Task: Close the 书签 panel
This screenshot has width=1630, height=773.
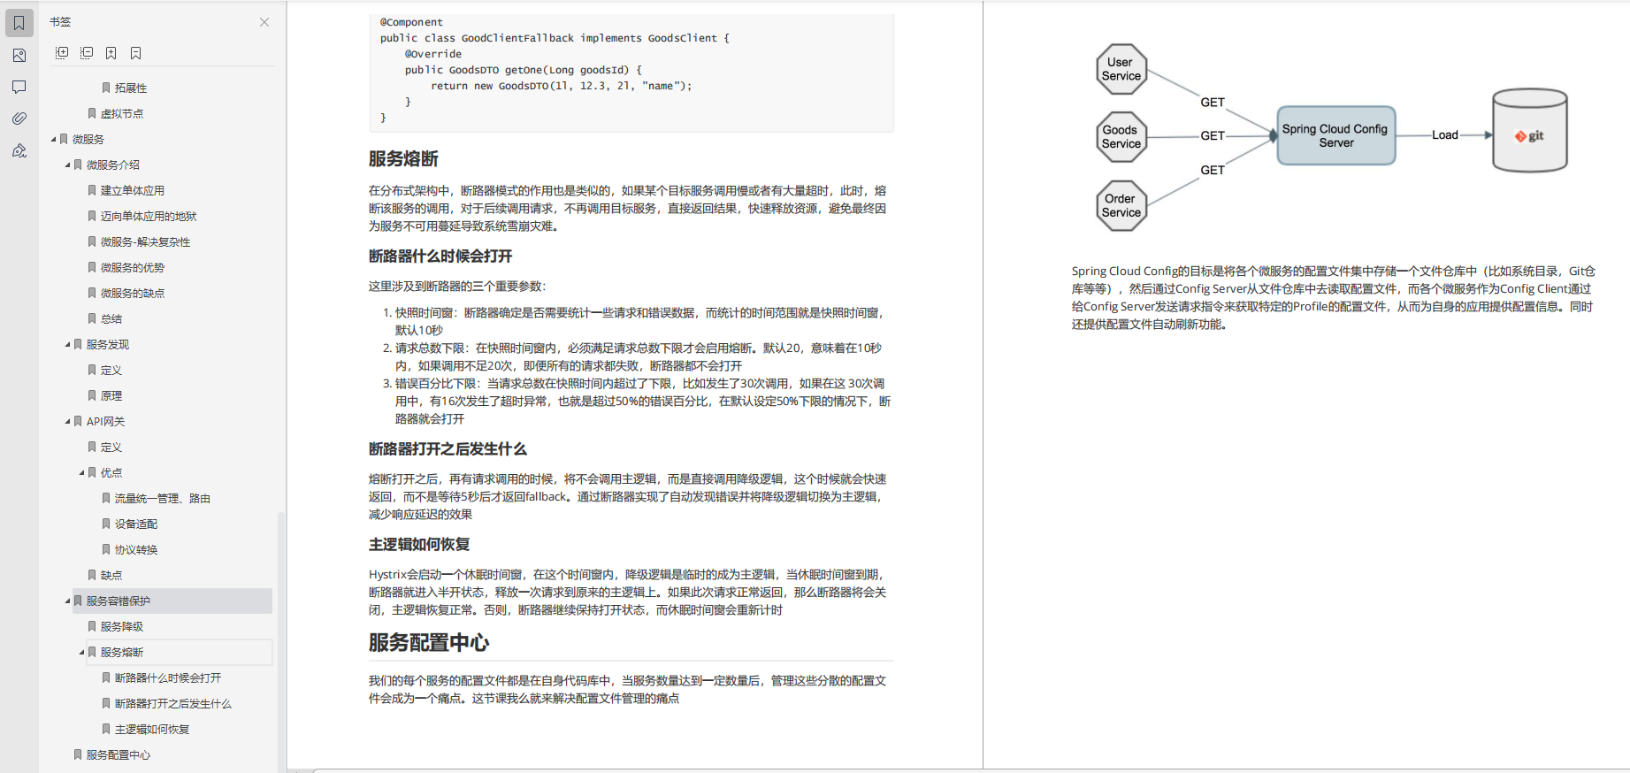Action: [264, 22]
